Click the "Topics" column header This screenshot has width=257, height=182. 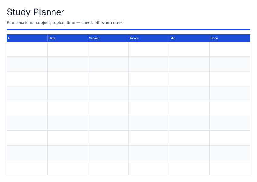pos(149,38)
